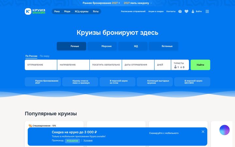Open Контакты link
The width and height of the screenshot is (235, 147).
coord(171,11)
